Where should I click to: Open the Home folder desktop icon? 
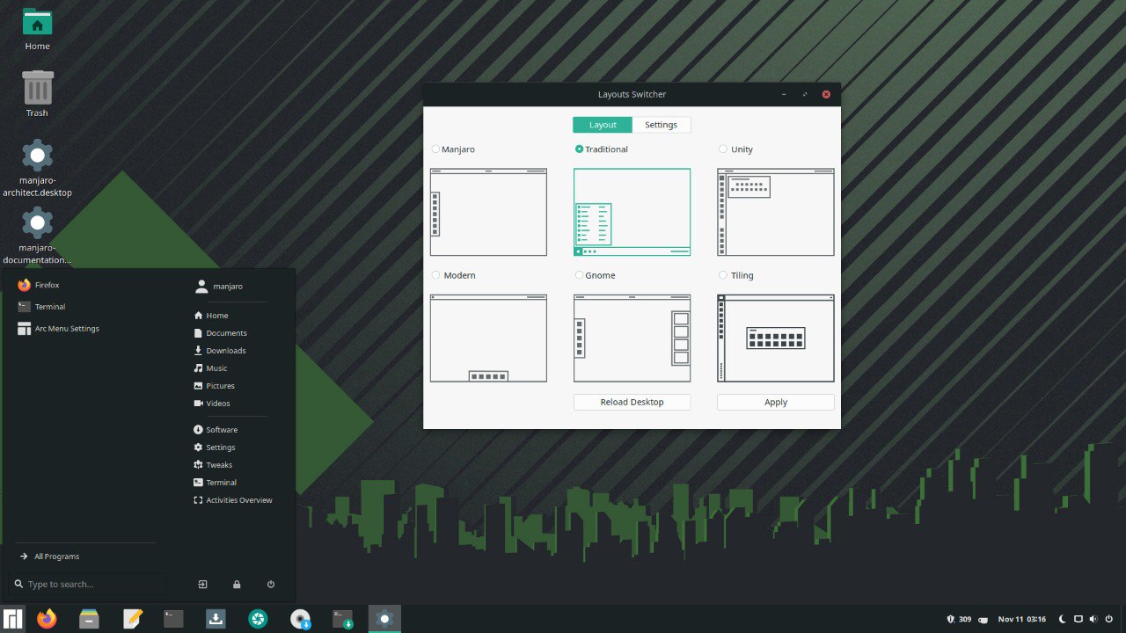coord(37,29)
